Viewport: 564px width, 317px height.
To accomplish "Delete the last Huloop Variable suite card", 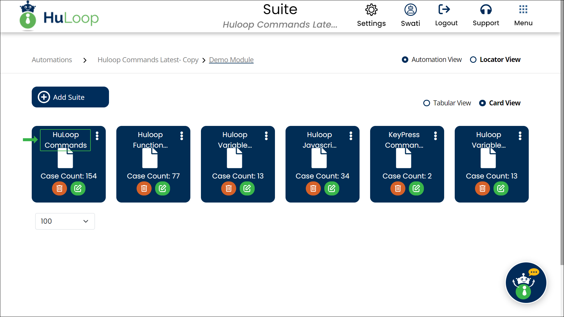I will [x=482, y=188].
